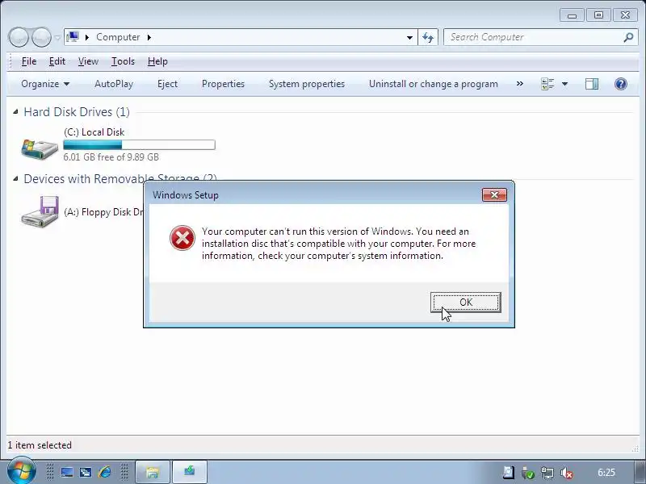Maximize the Computer window
Image resolution: width=646 pixels, height=484 pixels.
598,15
